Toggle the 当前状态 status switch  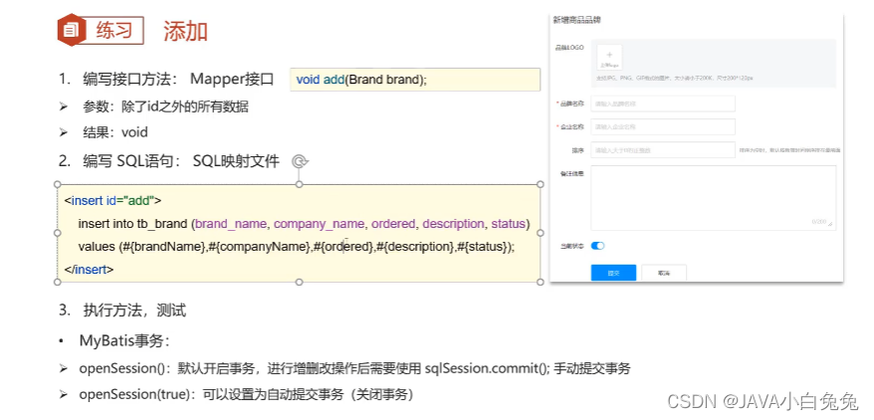pyautogui.click(x=597, y=246)
